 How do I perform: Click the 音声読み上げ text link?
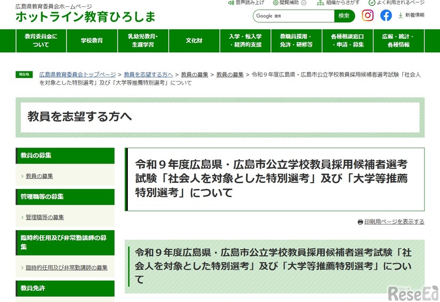[x=250, y=3]
